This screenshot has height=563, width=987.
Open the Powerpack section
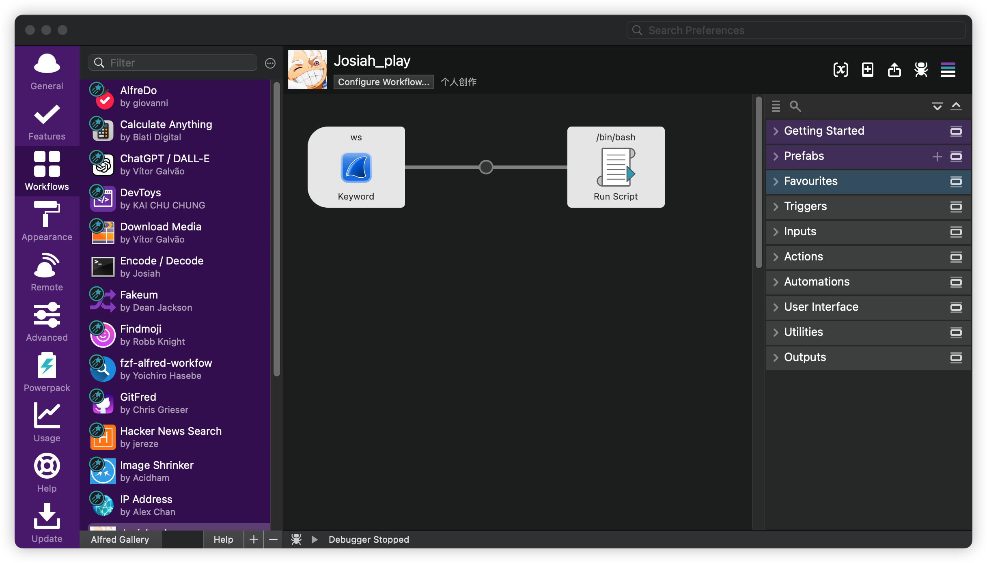tap(47, 372)
